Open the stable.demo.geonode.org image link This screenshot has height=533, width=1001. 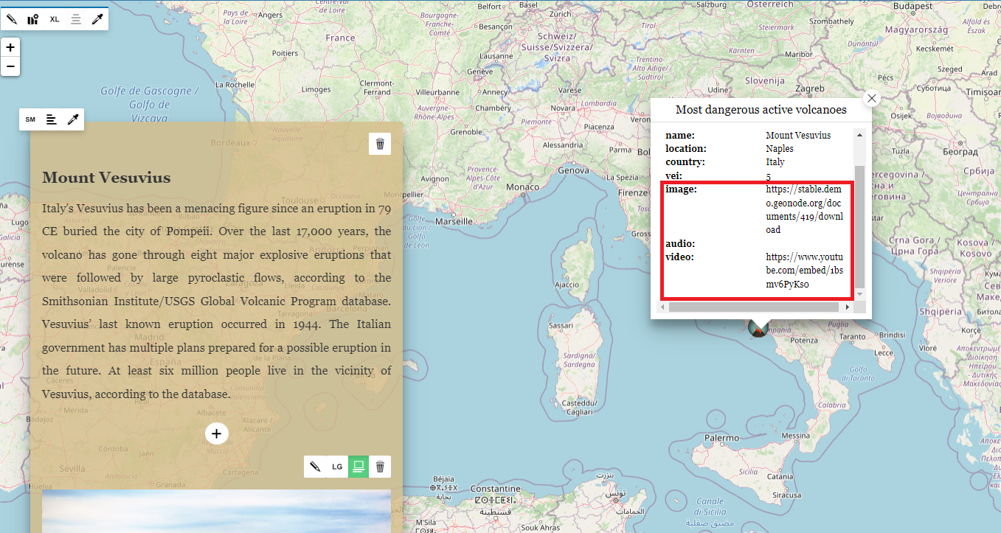(803, 209)
